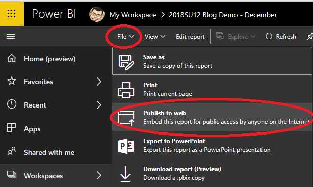The width and height of the screenshot is (313, 187).
Task: Click the Download report arrow icon
Action: click(x=125, y=174)
